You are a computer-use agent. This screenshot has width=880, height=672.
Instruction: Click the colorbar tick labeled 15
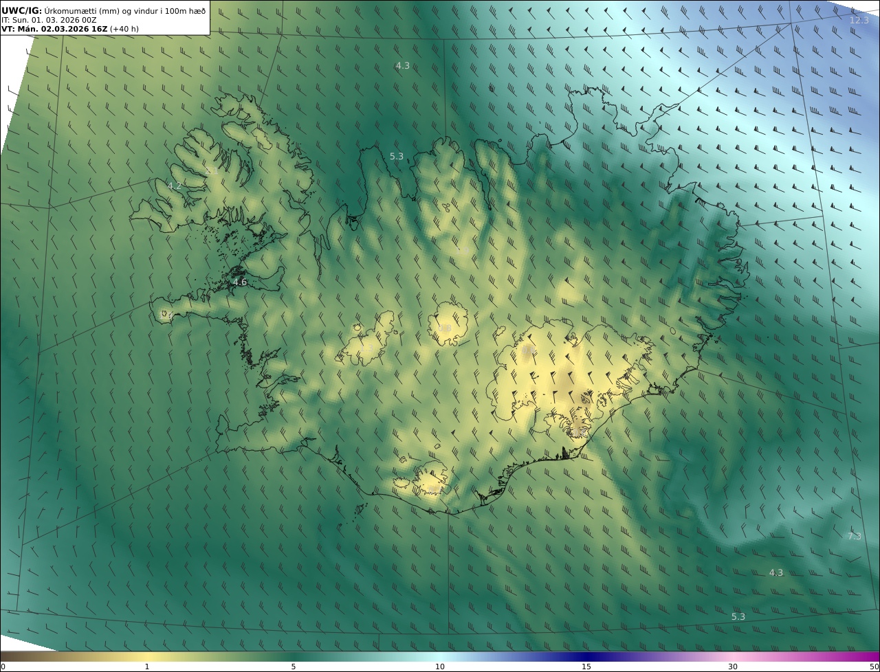586,667
